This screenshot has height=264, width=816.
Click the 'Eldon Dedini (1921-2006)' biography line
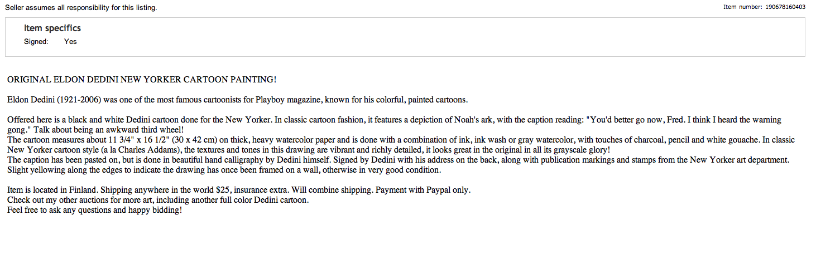[237, 100]
